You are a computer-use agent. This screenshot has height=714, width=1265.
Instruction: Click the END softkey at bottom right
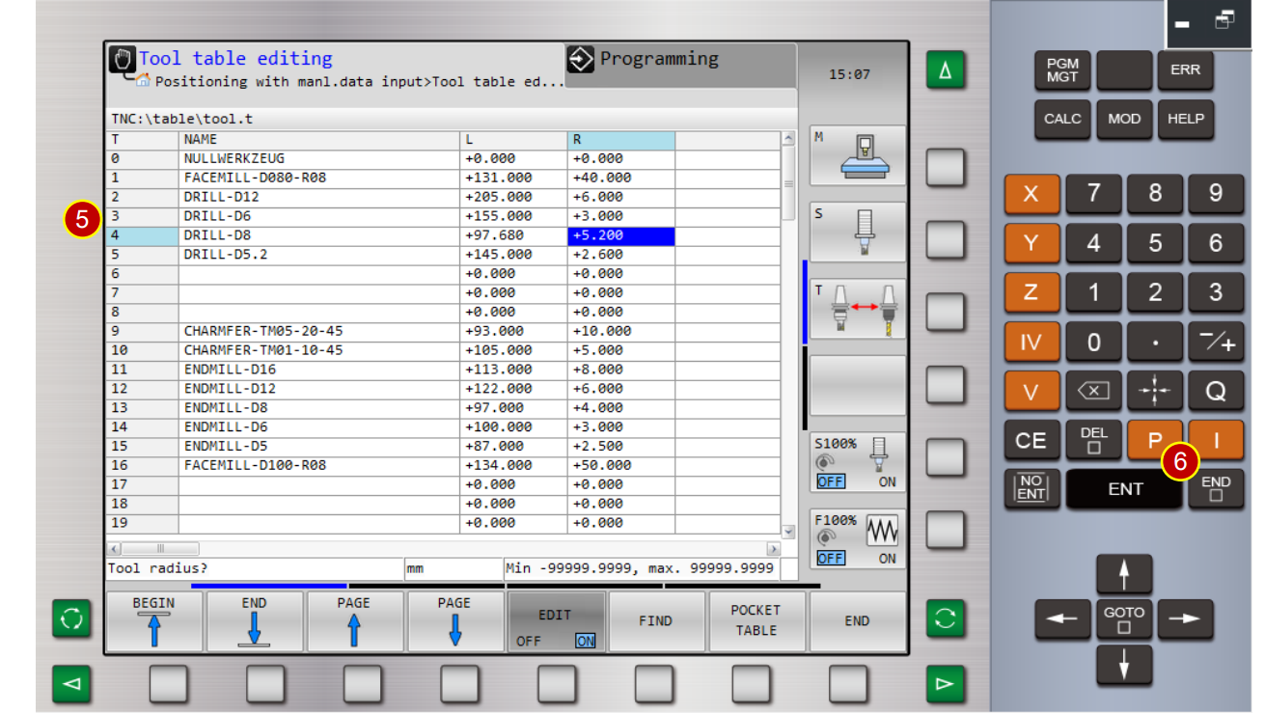pos(858,621)
